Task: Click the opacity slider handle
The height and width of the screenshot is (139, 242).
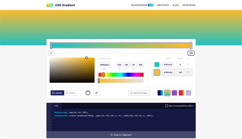Action: point(99,81)
